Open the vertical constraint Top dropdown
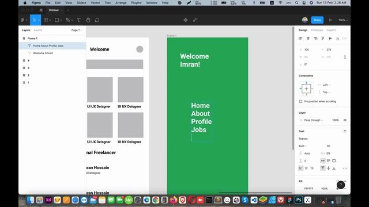The width and height of the screenshot is (369, 207). coord(326,92)
